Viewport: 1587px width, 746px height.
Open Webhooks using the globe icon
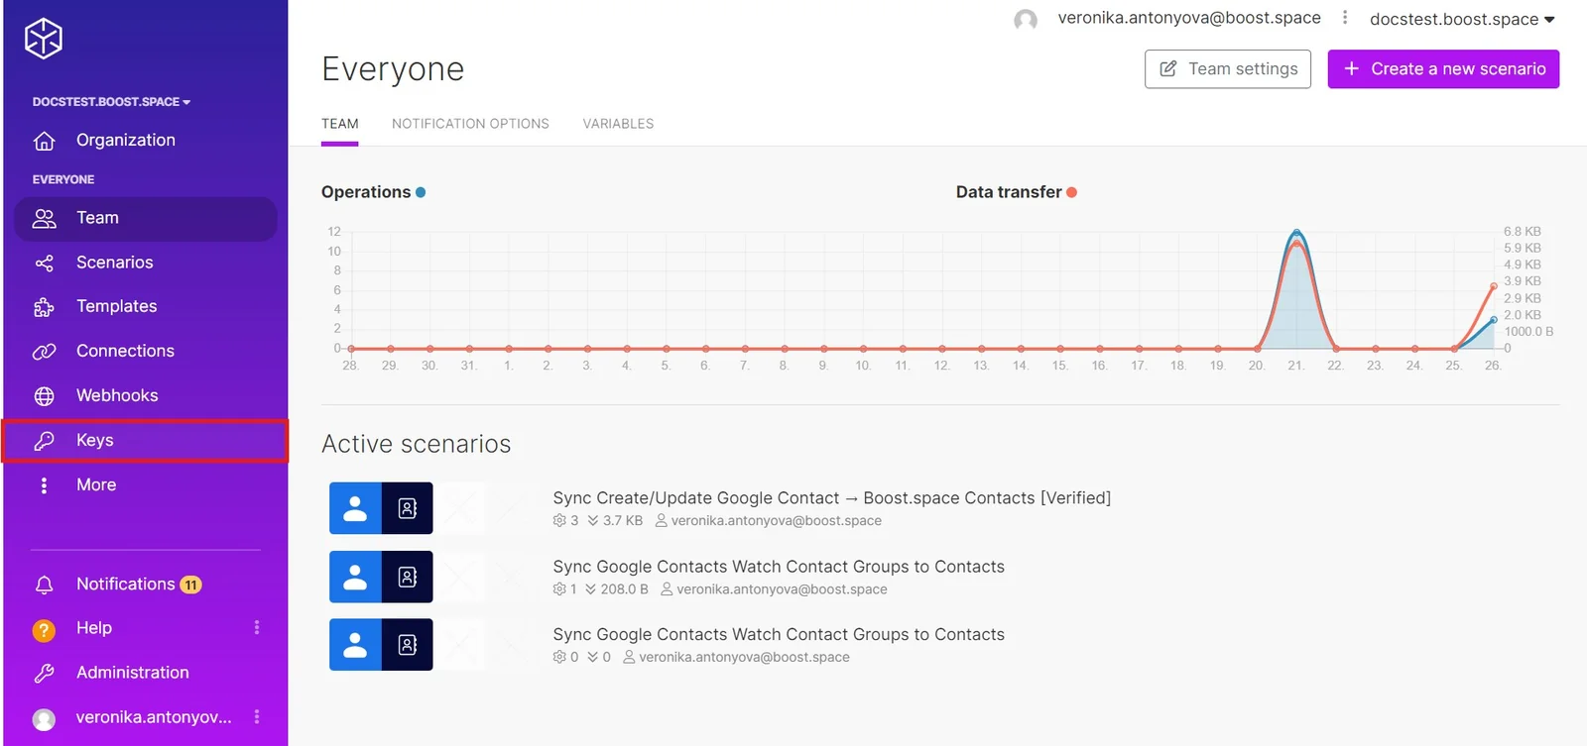click(x=44, y=396)
